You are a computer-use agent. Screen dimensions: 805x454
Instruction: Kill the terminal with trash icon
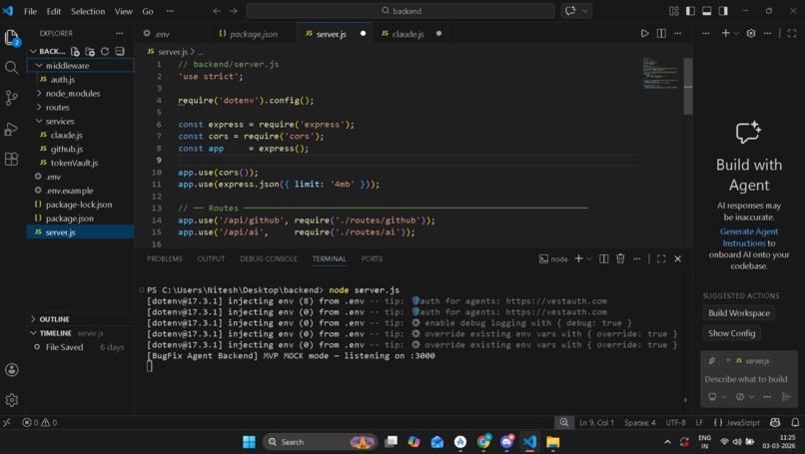pos(620,258)
